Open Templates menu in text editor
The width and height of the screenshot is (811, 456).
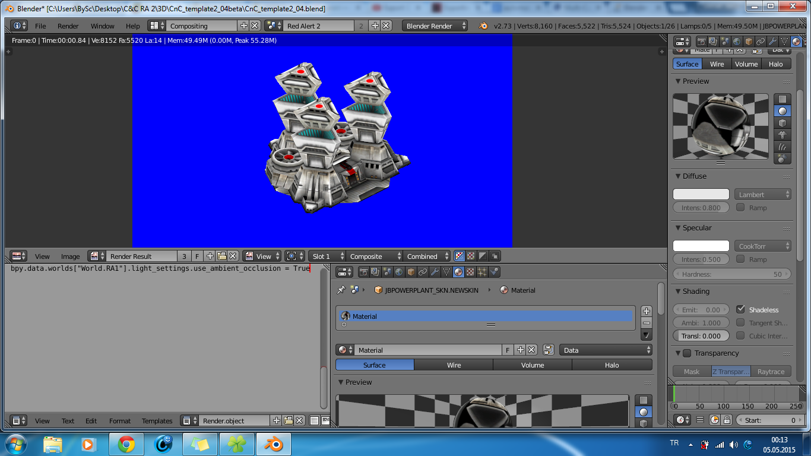point(157,421)
